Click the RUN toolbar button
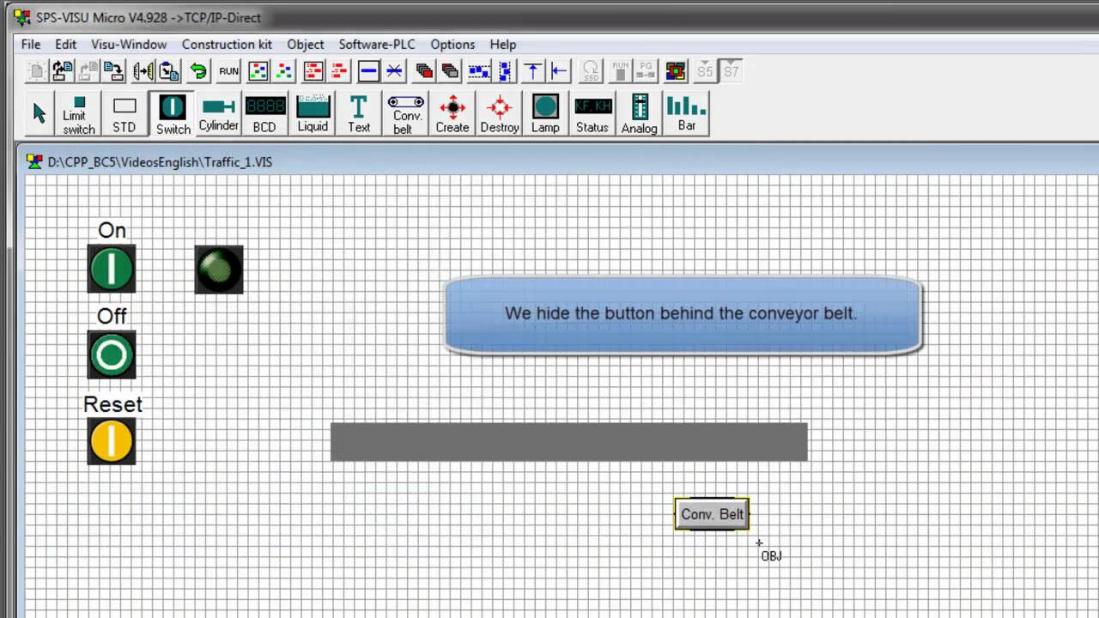The image size is (1099, 618). 229,71
